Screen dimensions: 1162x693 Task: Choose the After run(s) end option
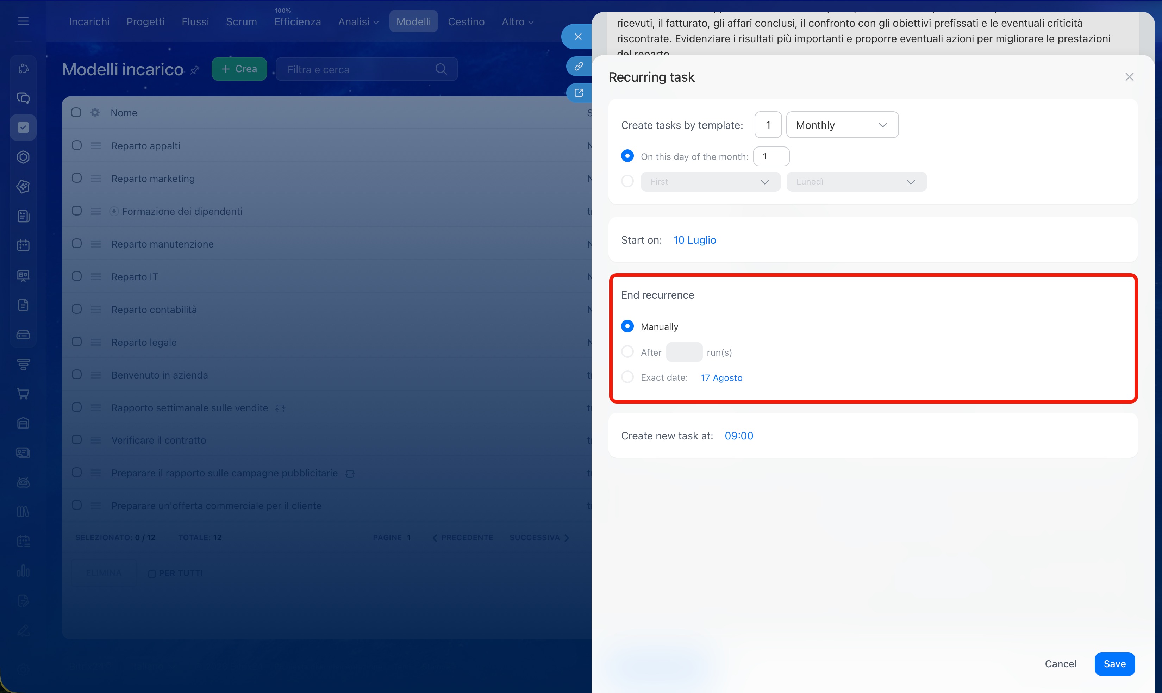coord(627,352)
